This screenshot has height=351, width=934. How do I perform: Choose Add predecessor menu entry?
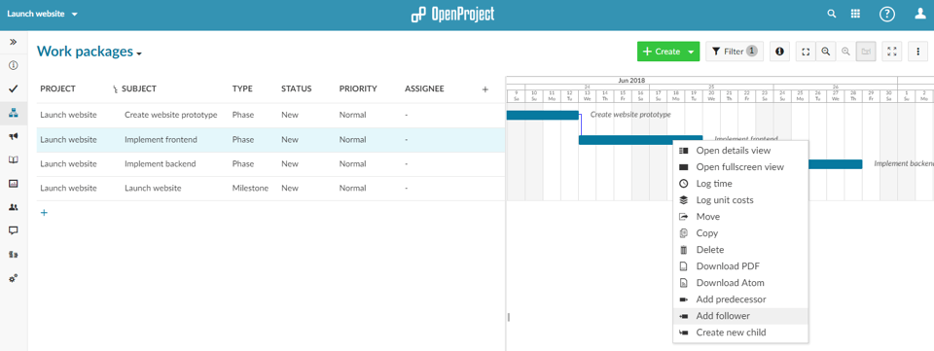click(740, 299)
